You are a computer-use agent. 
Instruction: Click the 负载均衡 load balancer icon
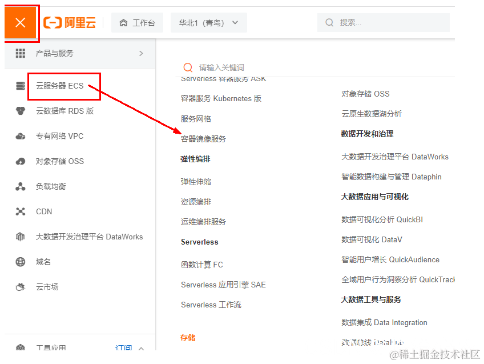coord(21,186)
